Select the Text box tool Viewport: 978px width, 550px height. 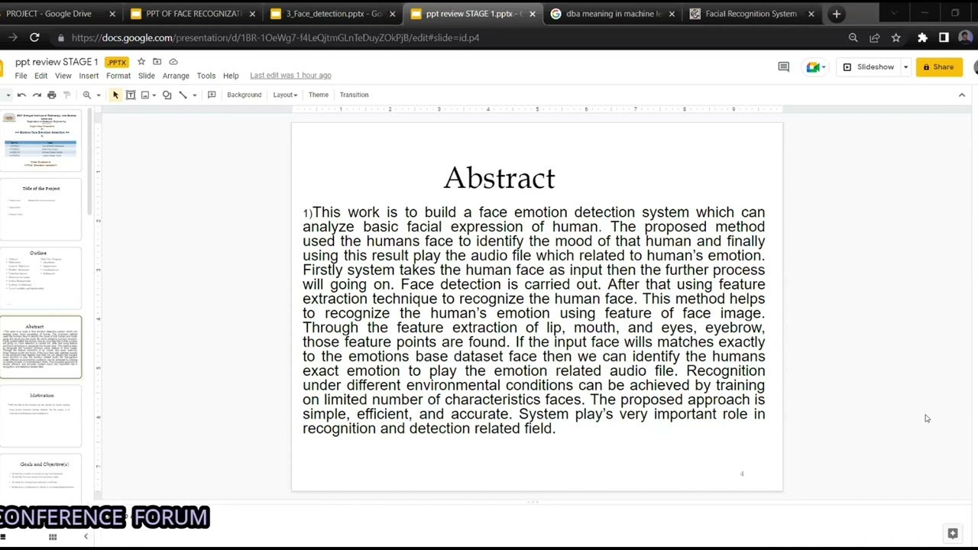[x=131, y=95]
